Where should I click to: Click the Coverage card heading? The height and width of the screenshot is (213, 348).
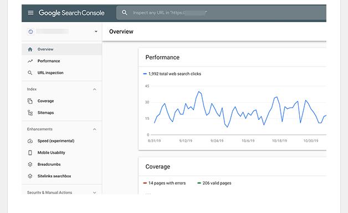coord(157,166)
